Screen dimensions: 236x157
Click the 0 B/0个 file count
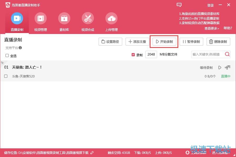[210, 76]
